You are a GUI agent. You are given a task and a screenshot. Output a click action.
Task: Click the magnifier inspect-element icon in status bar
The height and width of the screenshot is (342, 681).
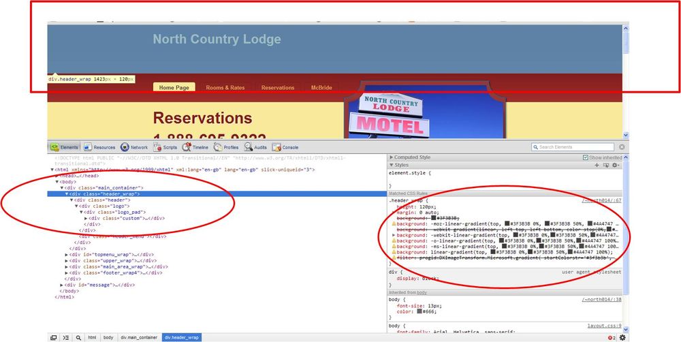pyautogui.click(x=79, y=337)
